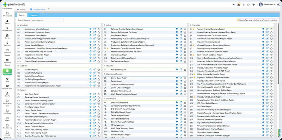This screenshot has width=282, height=140.
Task: Open the Security module in the sidebar
Action: click(7, 94)
